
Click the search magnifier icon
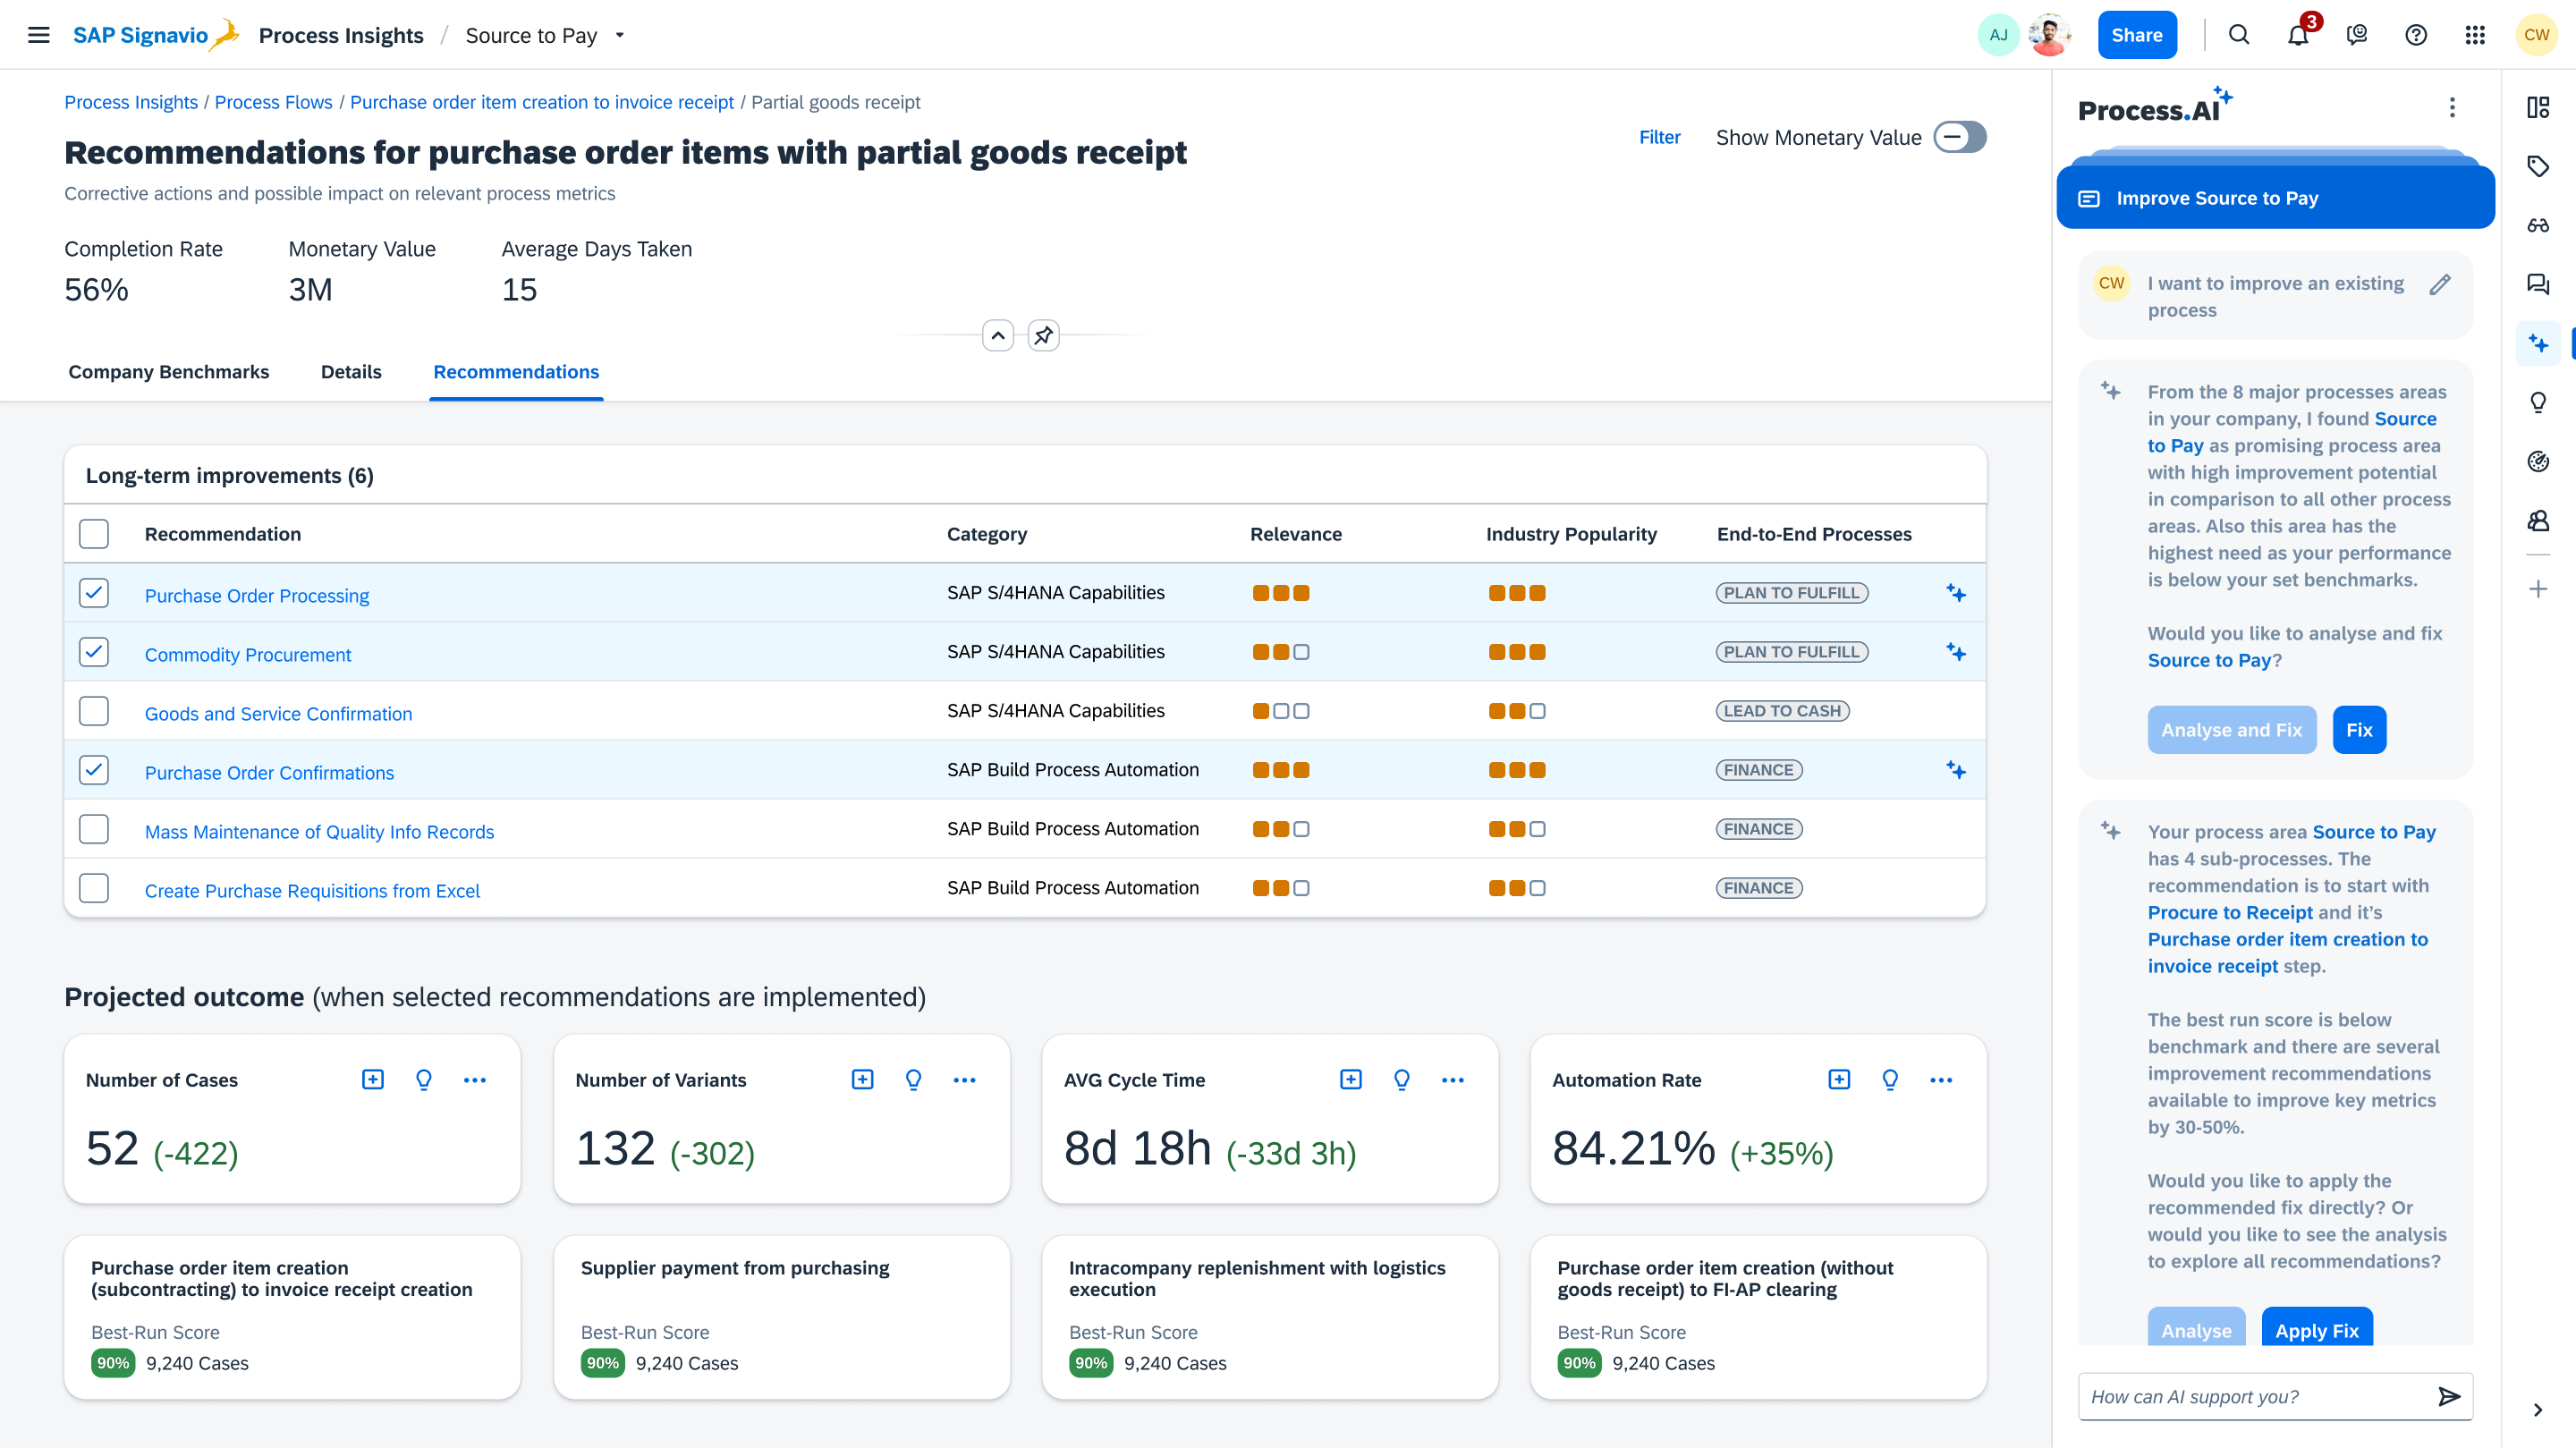coord(2239,35)
